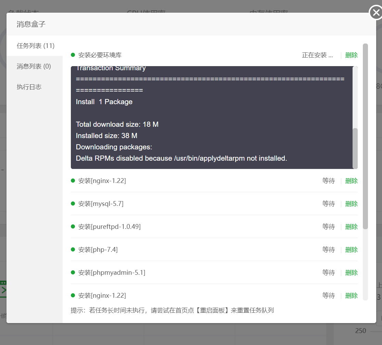Delete the 安装[mysql-5.7] task

[351, 204]
